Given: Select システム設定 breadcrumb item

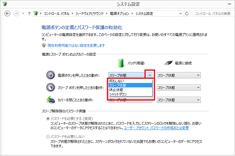Looking at the screenshot, I should pyautogui.click(x=144, y=14).
